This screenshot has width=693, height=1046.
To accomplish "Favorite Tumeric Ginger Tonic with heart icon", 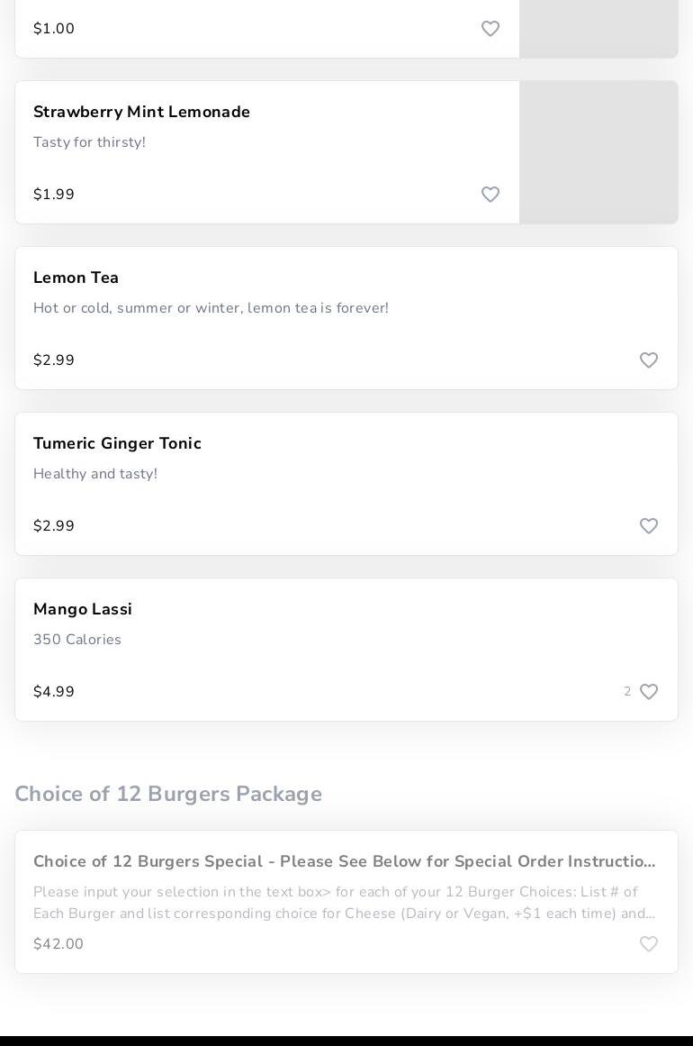I will click(649, 526).
